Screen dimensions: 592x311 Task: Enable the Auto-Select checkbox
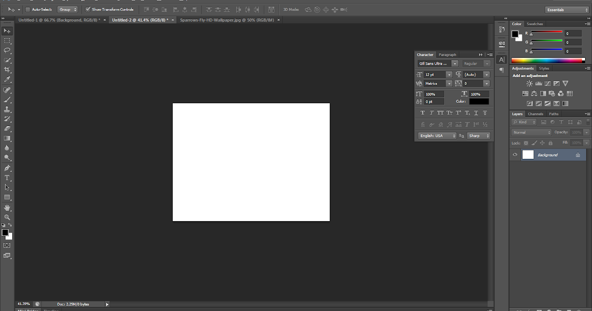[x=28, y=9]
